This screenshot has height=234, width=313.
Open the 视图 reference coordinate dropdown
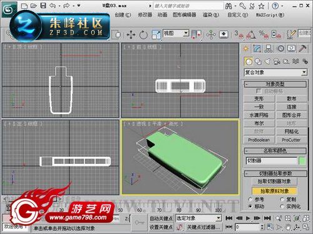[185, 33]
